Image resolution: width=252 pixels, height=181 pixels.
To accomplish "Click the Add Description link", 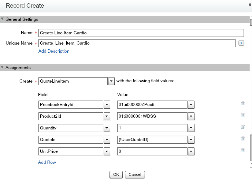I will pyautogui.click(x=54, y=51).
